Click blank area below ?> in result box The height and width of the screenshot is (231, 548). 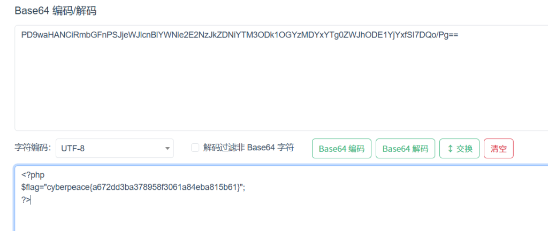click(x=279, y=218)
